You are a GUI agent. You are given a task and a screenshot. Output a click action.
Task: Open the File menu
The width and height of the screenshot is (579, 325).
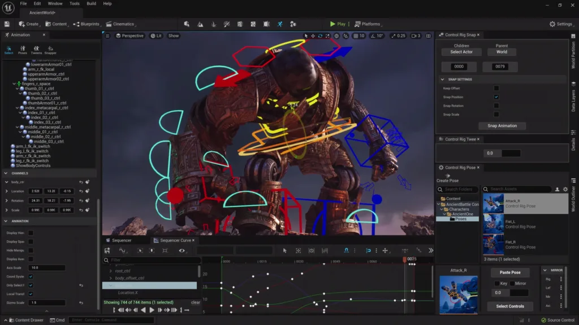[23, 3]
